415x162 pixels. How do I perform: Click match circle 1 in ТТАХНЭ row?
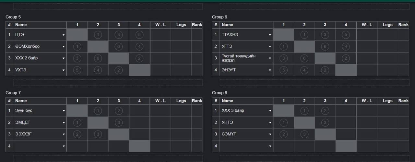pyautogui.click(x=304, y=35)
